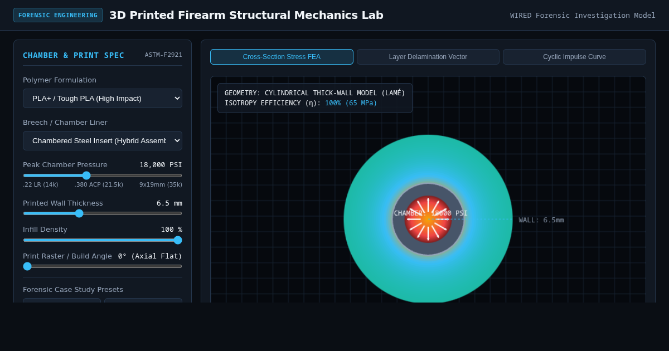Click the 'WALL: 6.5mm' annotation
669x351 pixels.
pyautogui.click(x=541, y=220)
